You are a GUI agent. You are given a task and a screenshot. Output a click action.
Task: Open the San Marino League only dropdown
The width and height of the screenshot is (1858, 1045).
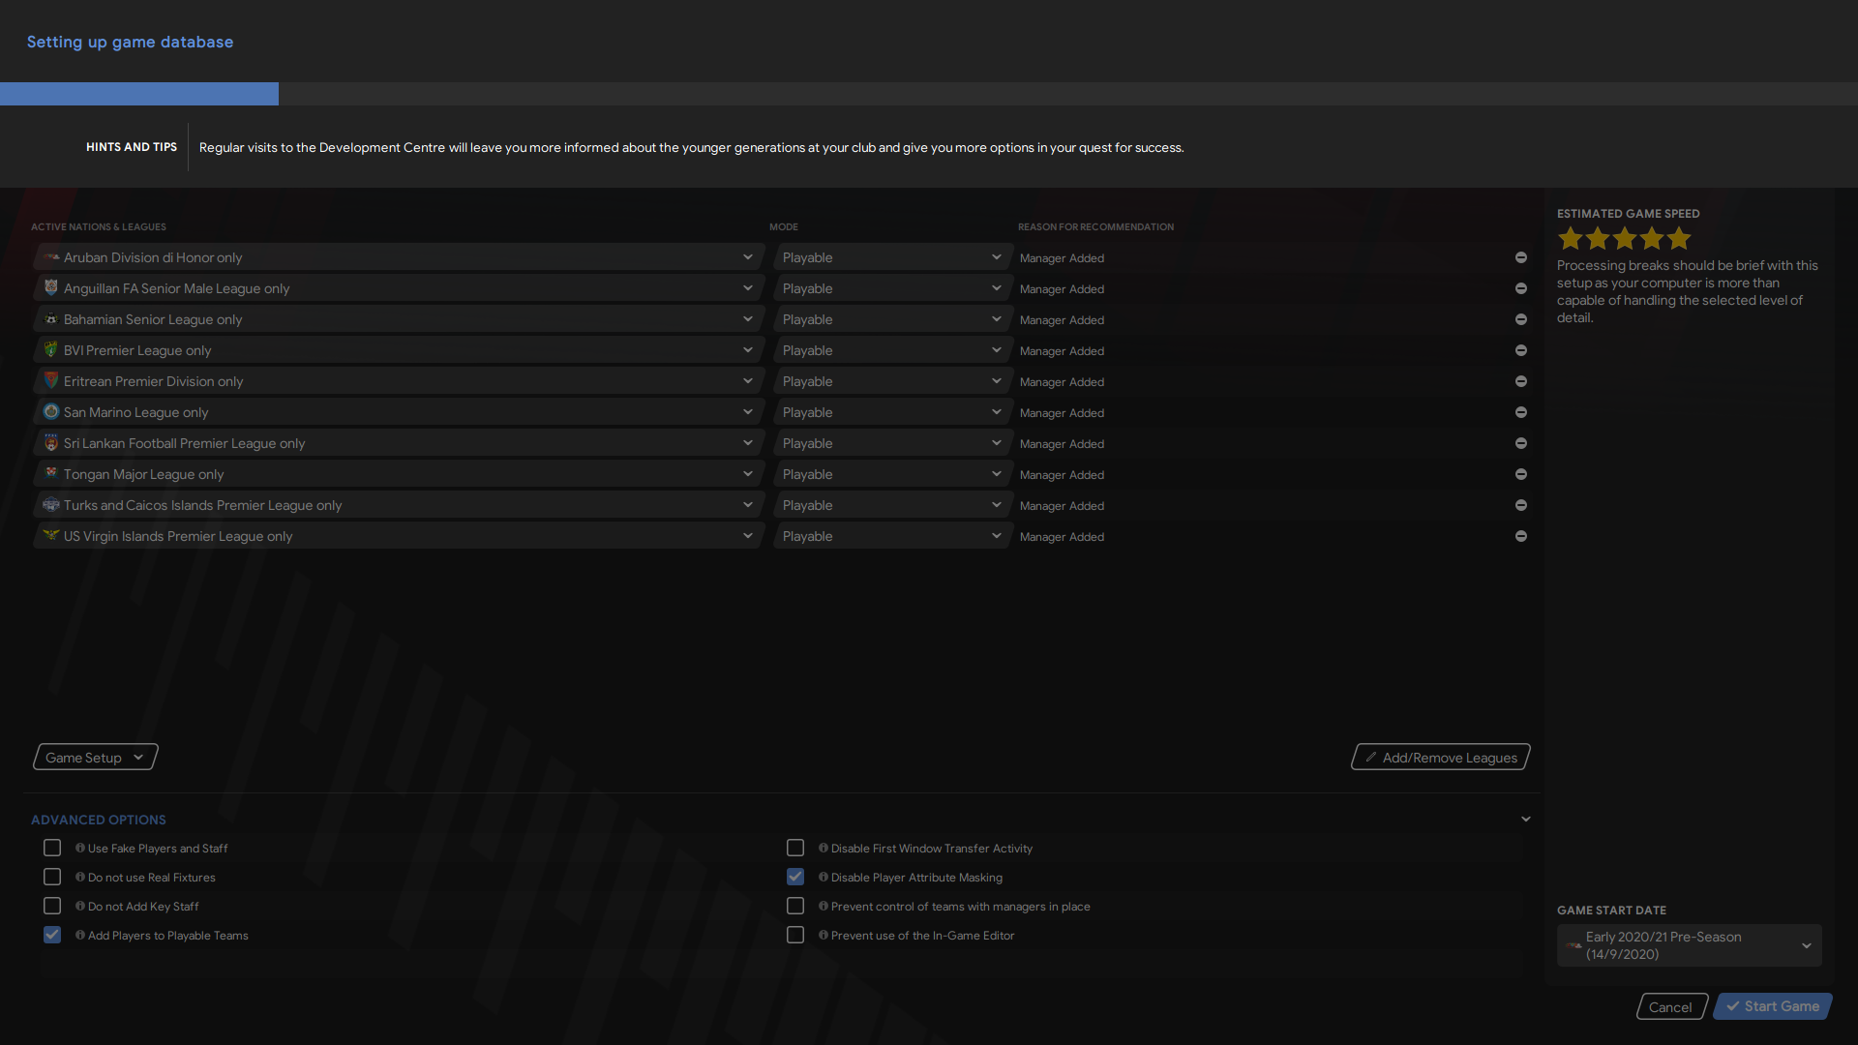pyautogui.click(x=399, y=412)
